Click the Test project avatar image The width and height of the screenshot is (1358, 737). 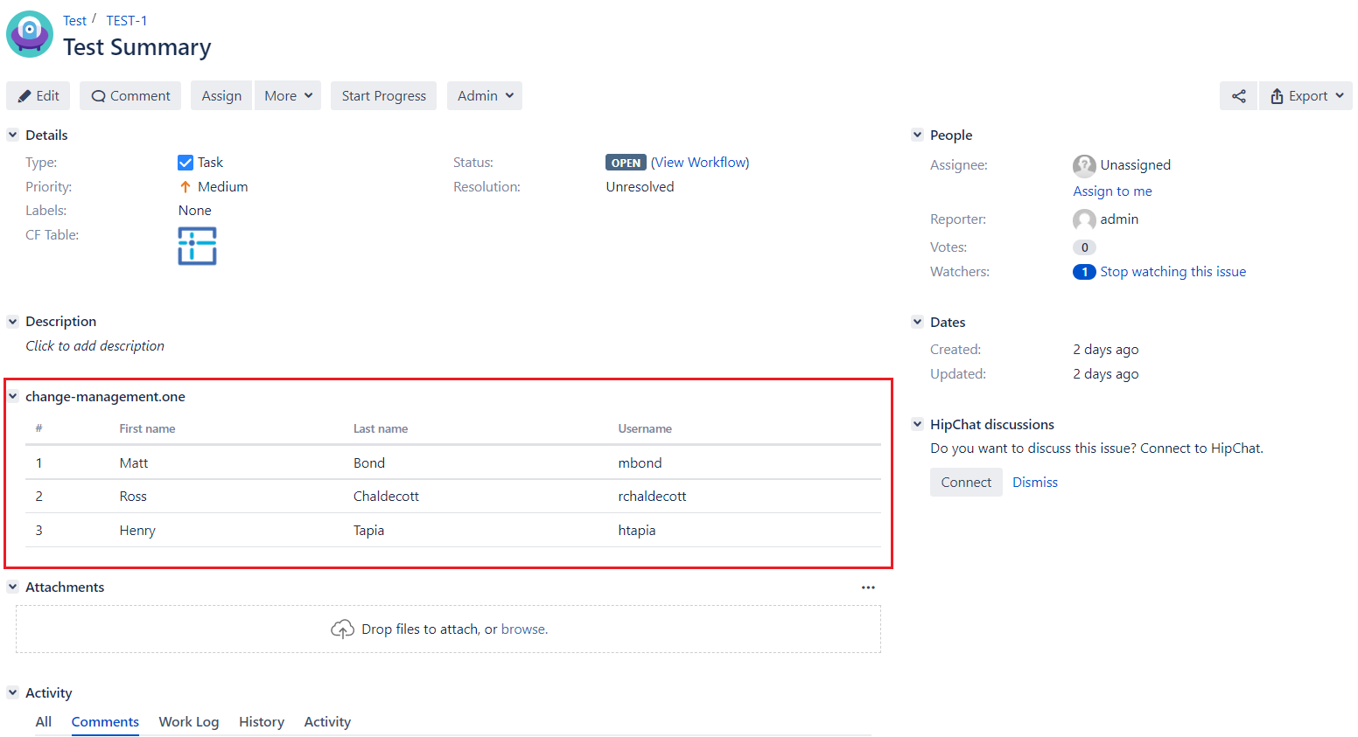(30, 35)
